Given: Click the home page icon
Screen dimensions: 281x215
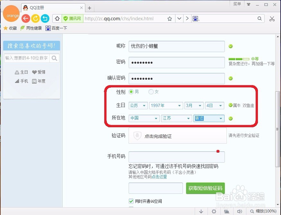Looking at the screenshot, I should (57, 19).
